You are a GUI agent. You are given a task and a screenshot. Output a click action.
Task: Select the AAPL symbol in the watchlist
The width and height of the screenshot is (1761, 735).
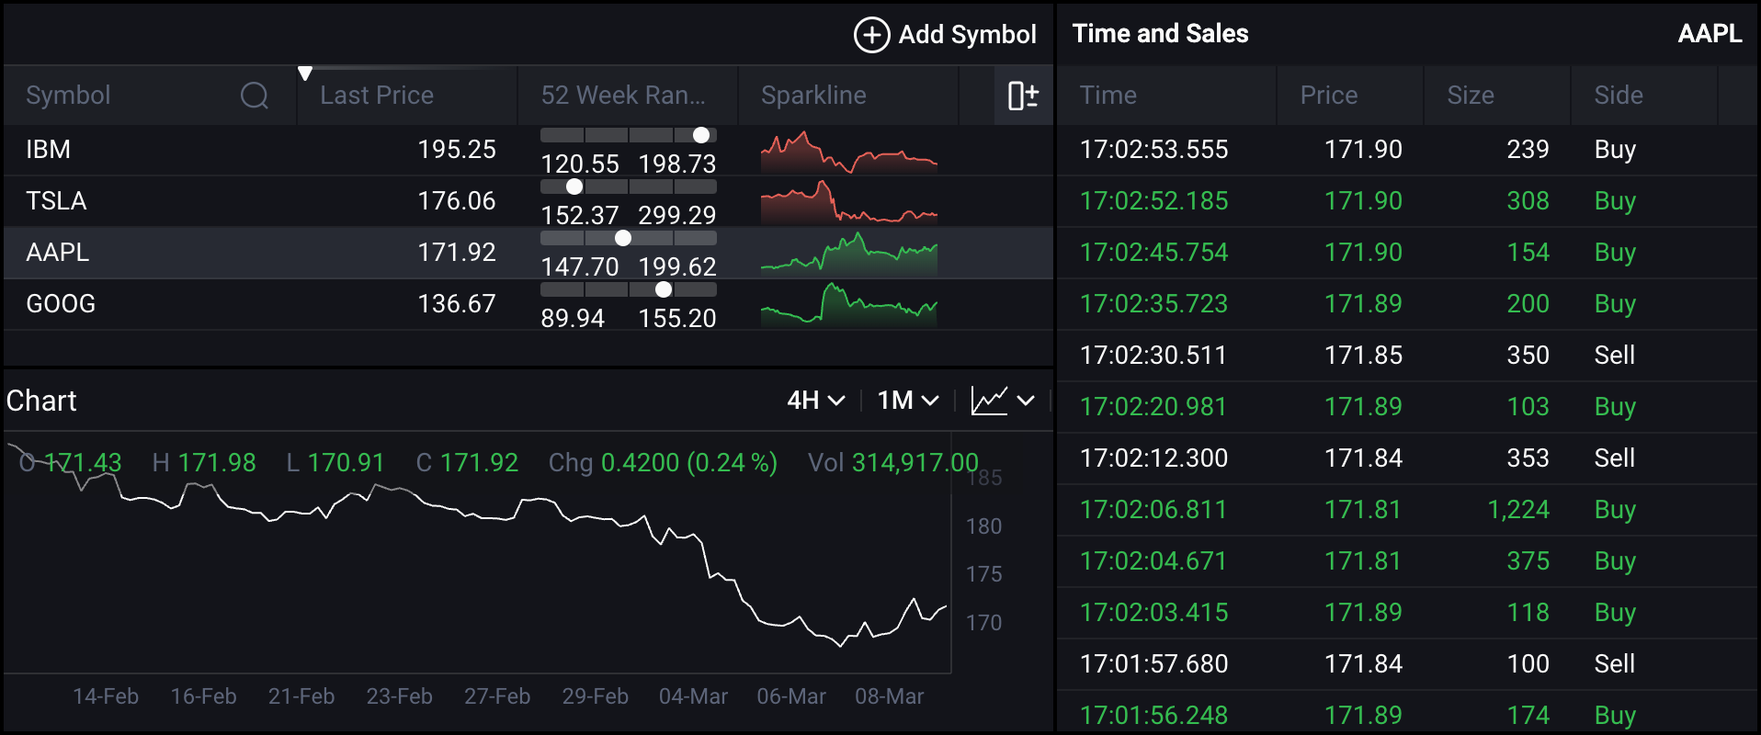57,253
